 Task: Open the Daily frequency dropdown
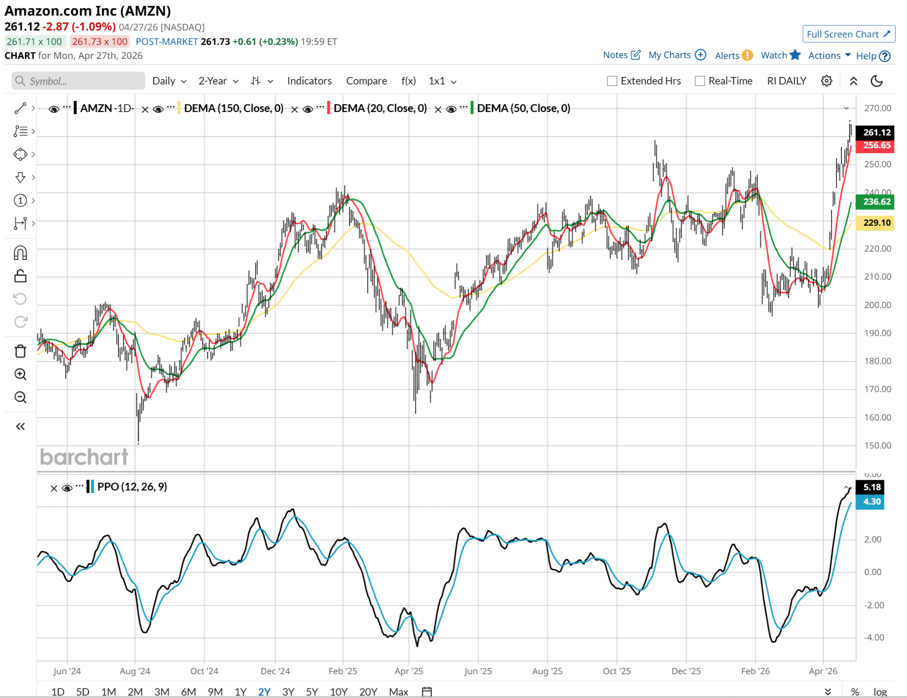click(x=169, y=81)
